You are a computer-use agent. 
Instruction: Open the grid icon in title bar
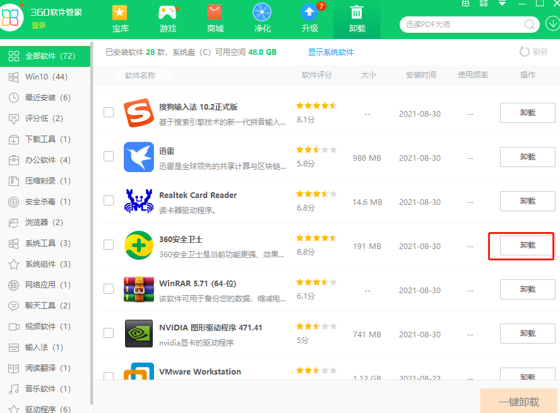tap(465, 3)
